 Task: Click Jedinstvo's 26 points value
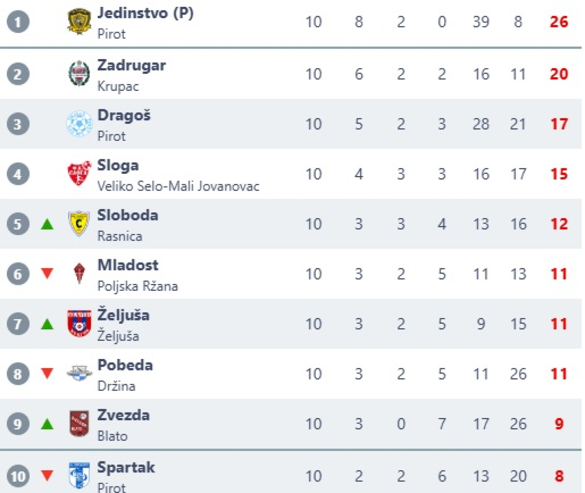click(x=558, y=22)
